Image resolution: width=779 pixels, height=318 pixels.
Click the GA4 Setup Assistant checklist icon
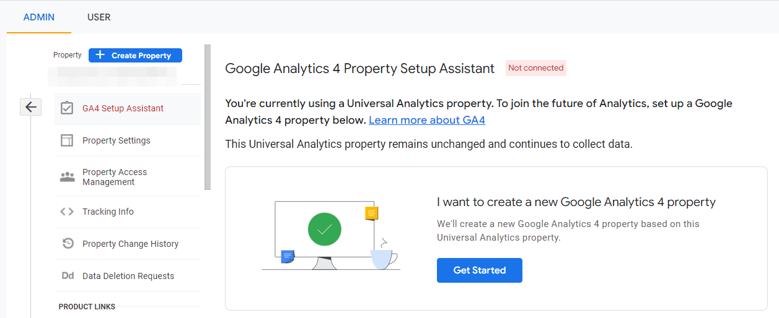tap(67, 108)
